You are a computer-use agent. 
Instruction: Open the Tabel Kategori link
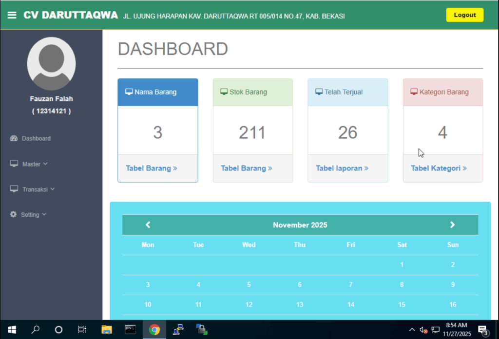439,169
